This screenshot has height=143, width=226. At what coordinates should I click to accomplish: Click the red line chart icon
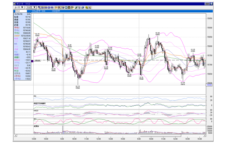pos(56,8)
